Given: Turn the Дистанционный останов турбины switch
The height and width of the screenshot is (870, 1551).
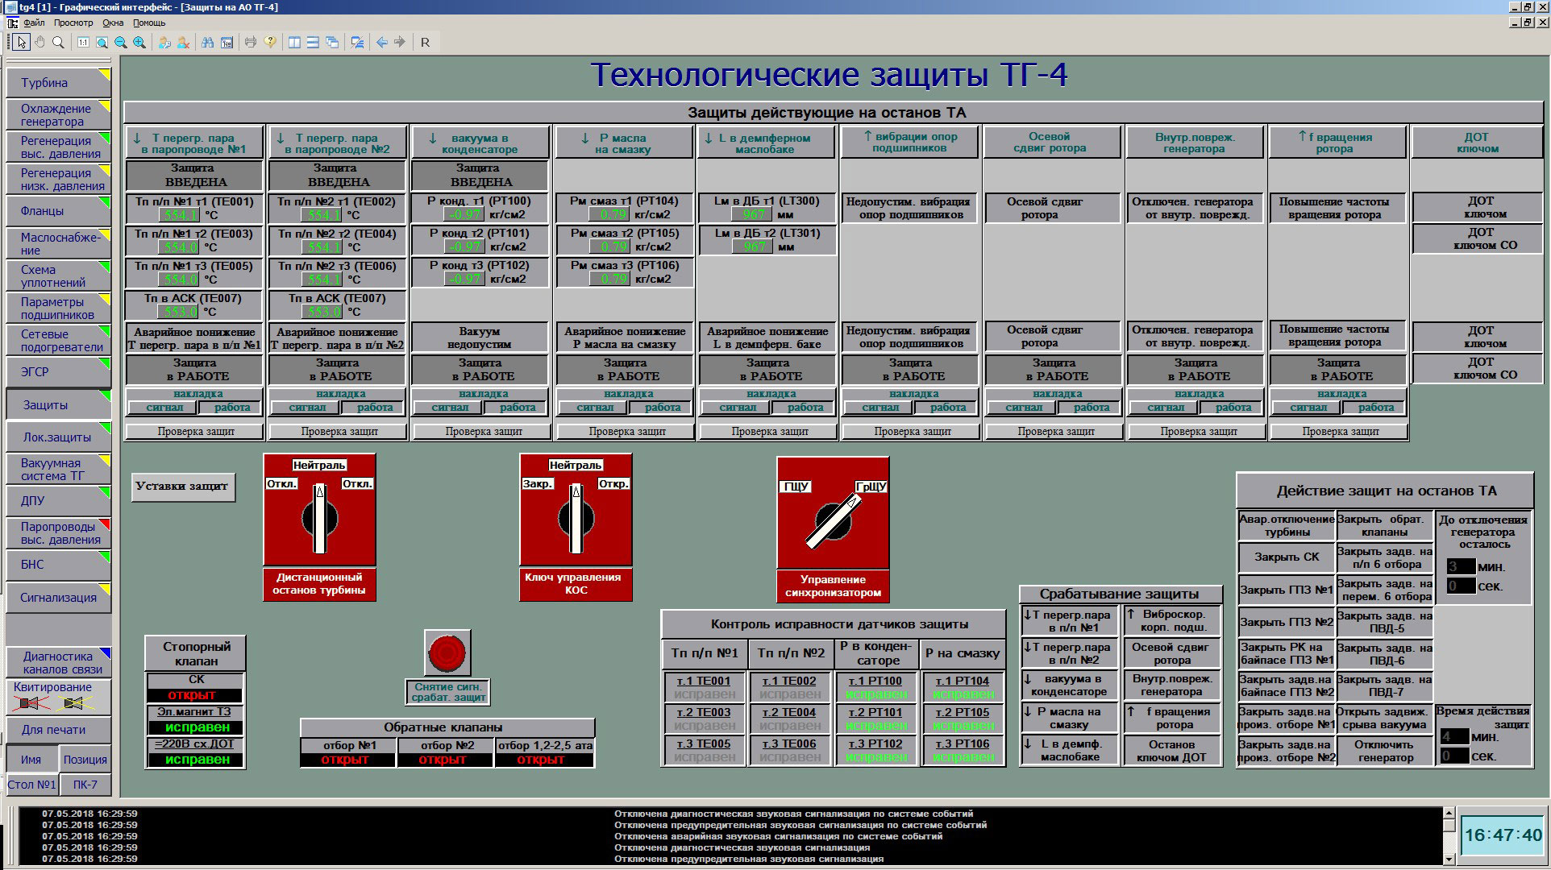Looking at the screenshot, I should 319,518.
